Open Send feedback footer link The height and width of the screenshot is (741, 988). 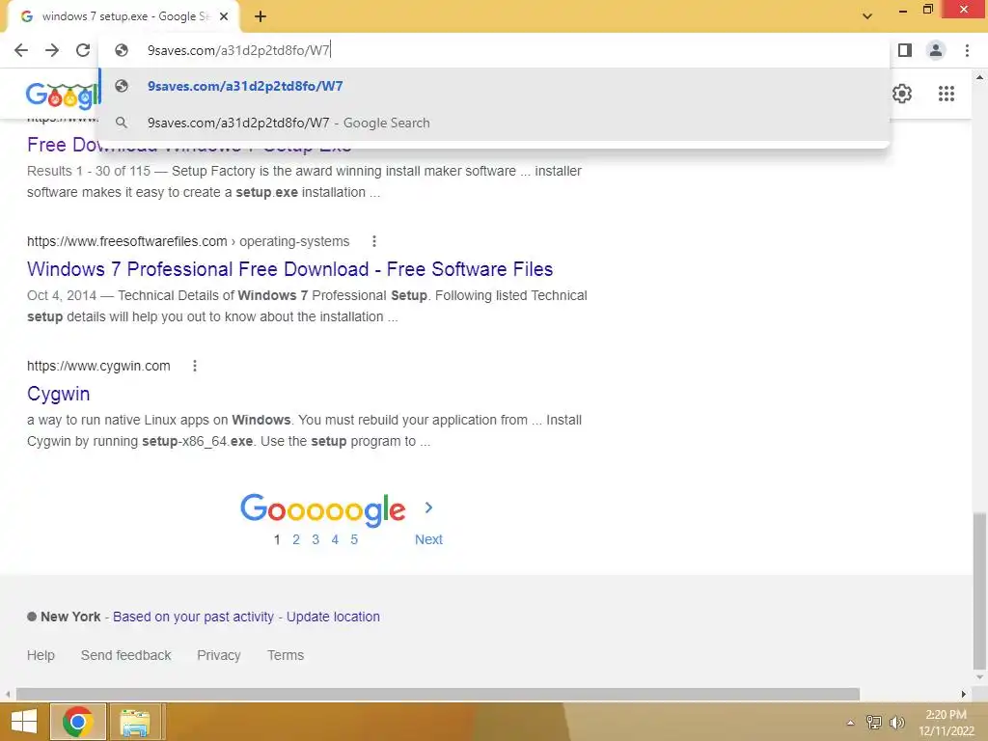click(x=126, y=655)
